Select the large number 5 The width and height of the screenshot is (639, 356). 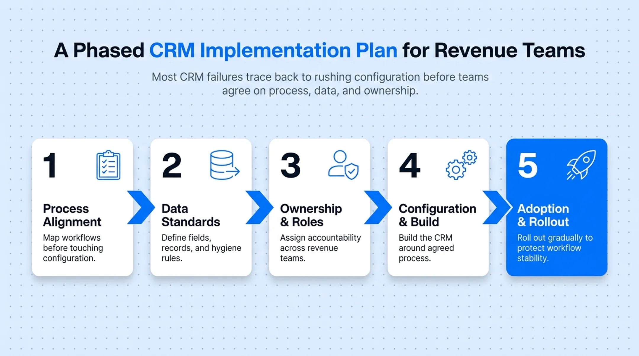coord(527,165)
